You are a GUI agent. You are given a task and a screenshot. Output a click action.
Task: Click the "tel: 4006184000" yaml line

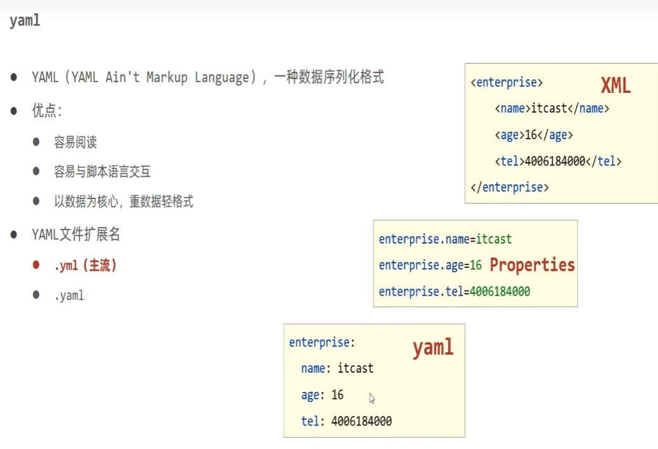point(346,421)
